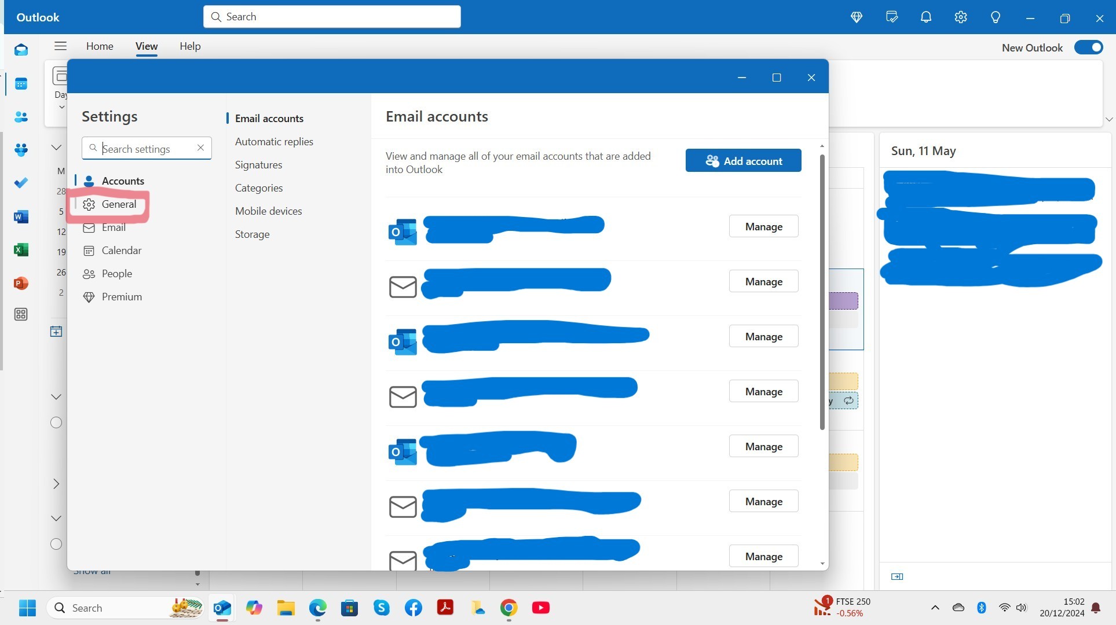Click the notifications bell in the title bar
The height and width of the screenshot is (625, 1116).
tap(926, 17)
